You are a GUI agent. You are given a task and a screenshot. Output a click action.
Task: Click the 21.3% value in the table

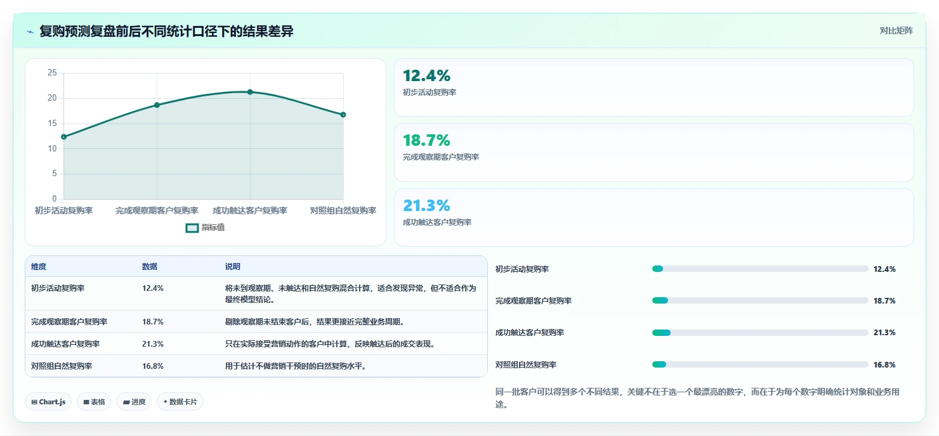[153, 343]
